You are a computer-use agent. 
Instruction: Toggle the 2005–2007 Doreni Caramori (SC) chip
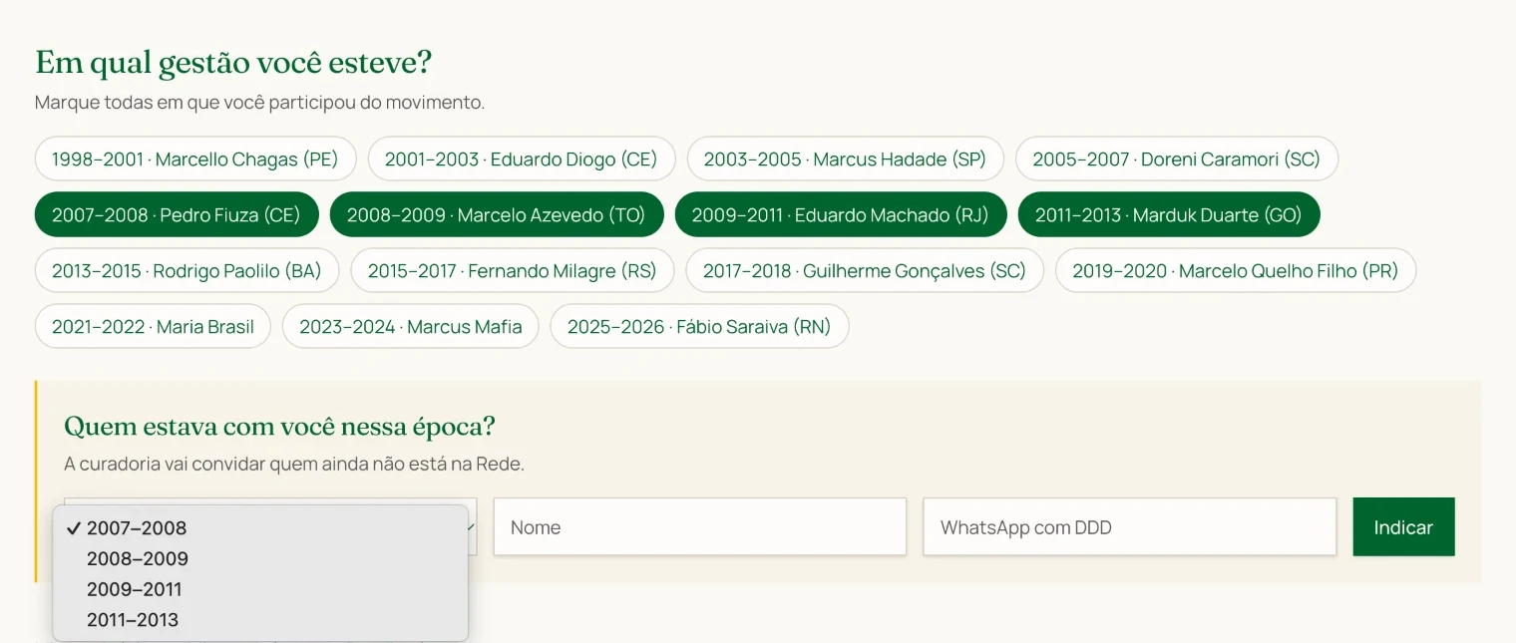point(1176,159)
